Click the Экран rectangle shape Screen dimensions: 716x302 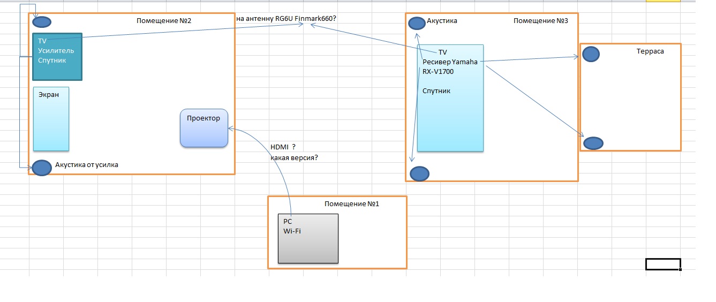(51, 119)
